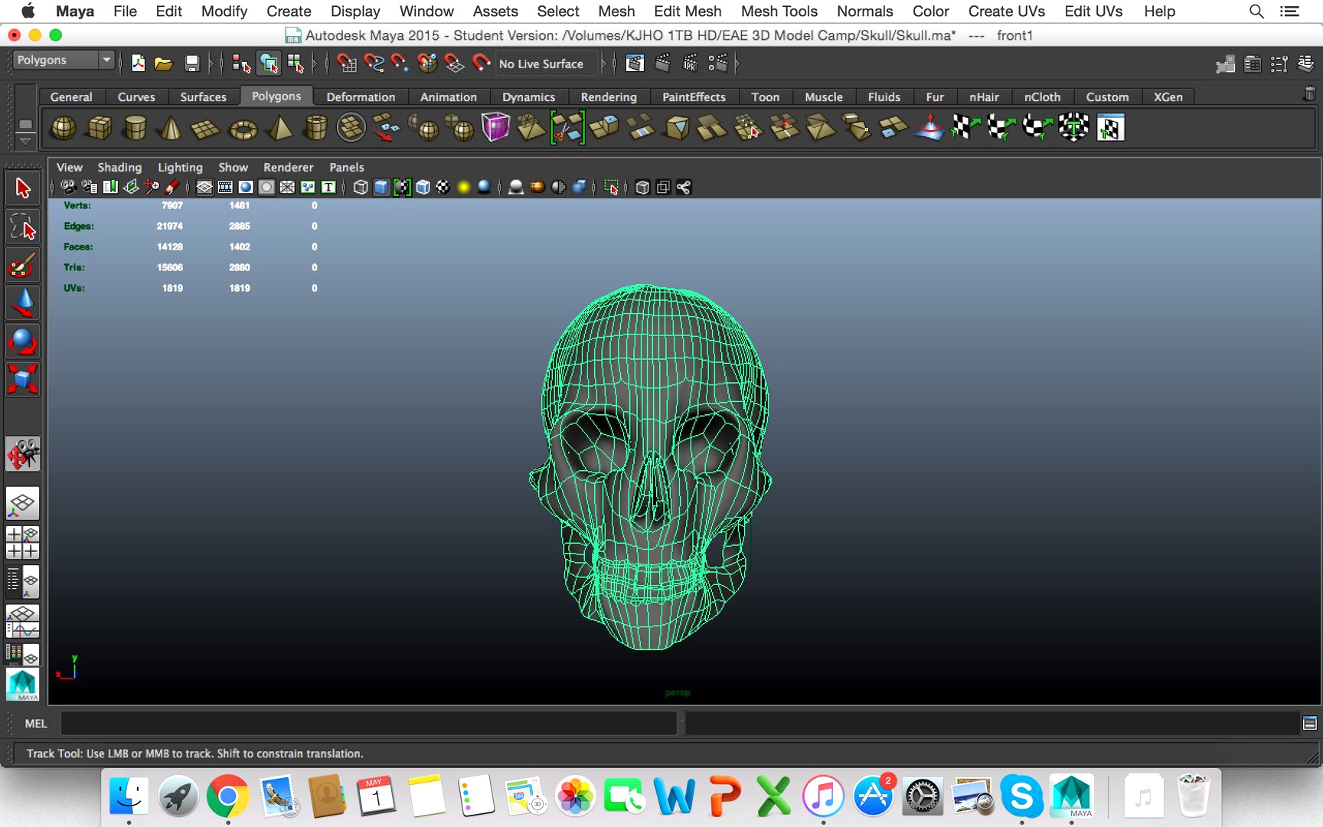Switch to the Rendering shelf tab

tap(609, 96)
